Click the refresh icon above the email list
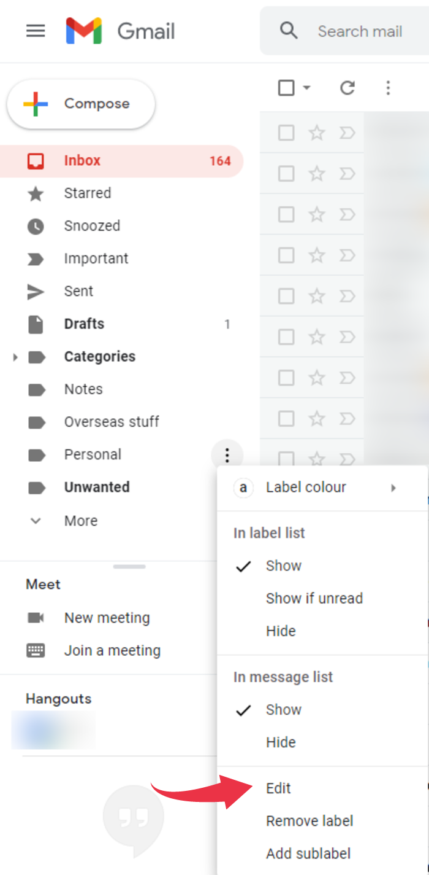This screenshot has height=875, width=429. click(347, 87)
